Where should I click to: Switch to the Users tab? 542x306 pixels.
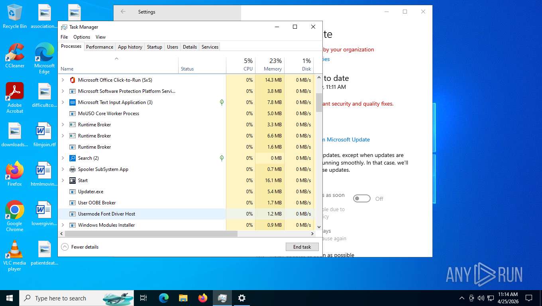173,47
